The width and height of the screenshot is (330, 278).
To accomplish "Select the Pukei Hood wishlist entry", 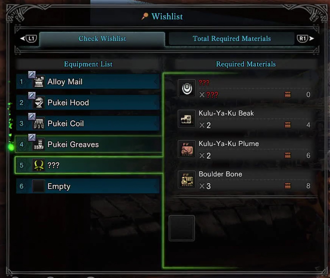I will click(x=88, y=102).
